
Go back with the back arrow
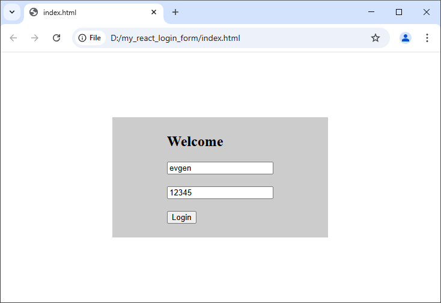[13, 38]
